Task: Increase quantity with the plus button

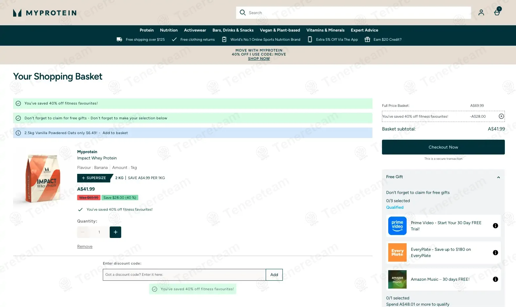Action: click(115, 232)
